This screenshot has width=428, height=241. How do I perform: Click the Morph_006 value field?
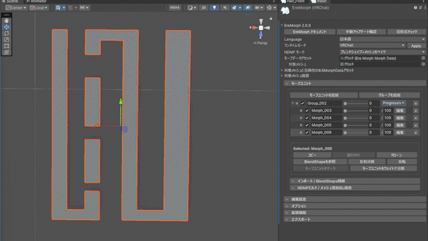tap(374, 133)
